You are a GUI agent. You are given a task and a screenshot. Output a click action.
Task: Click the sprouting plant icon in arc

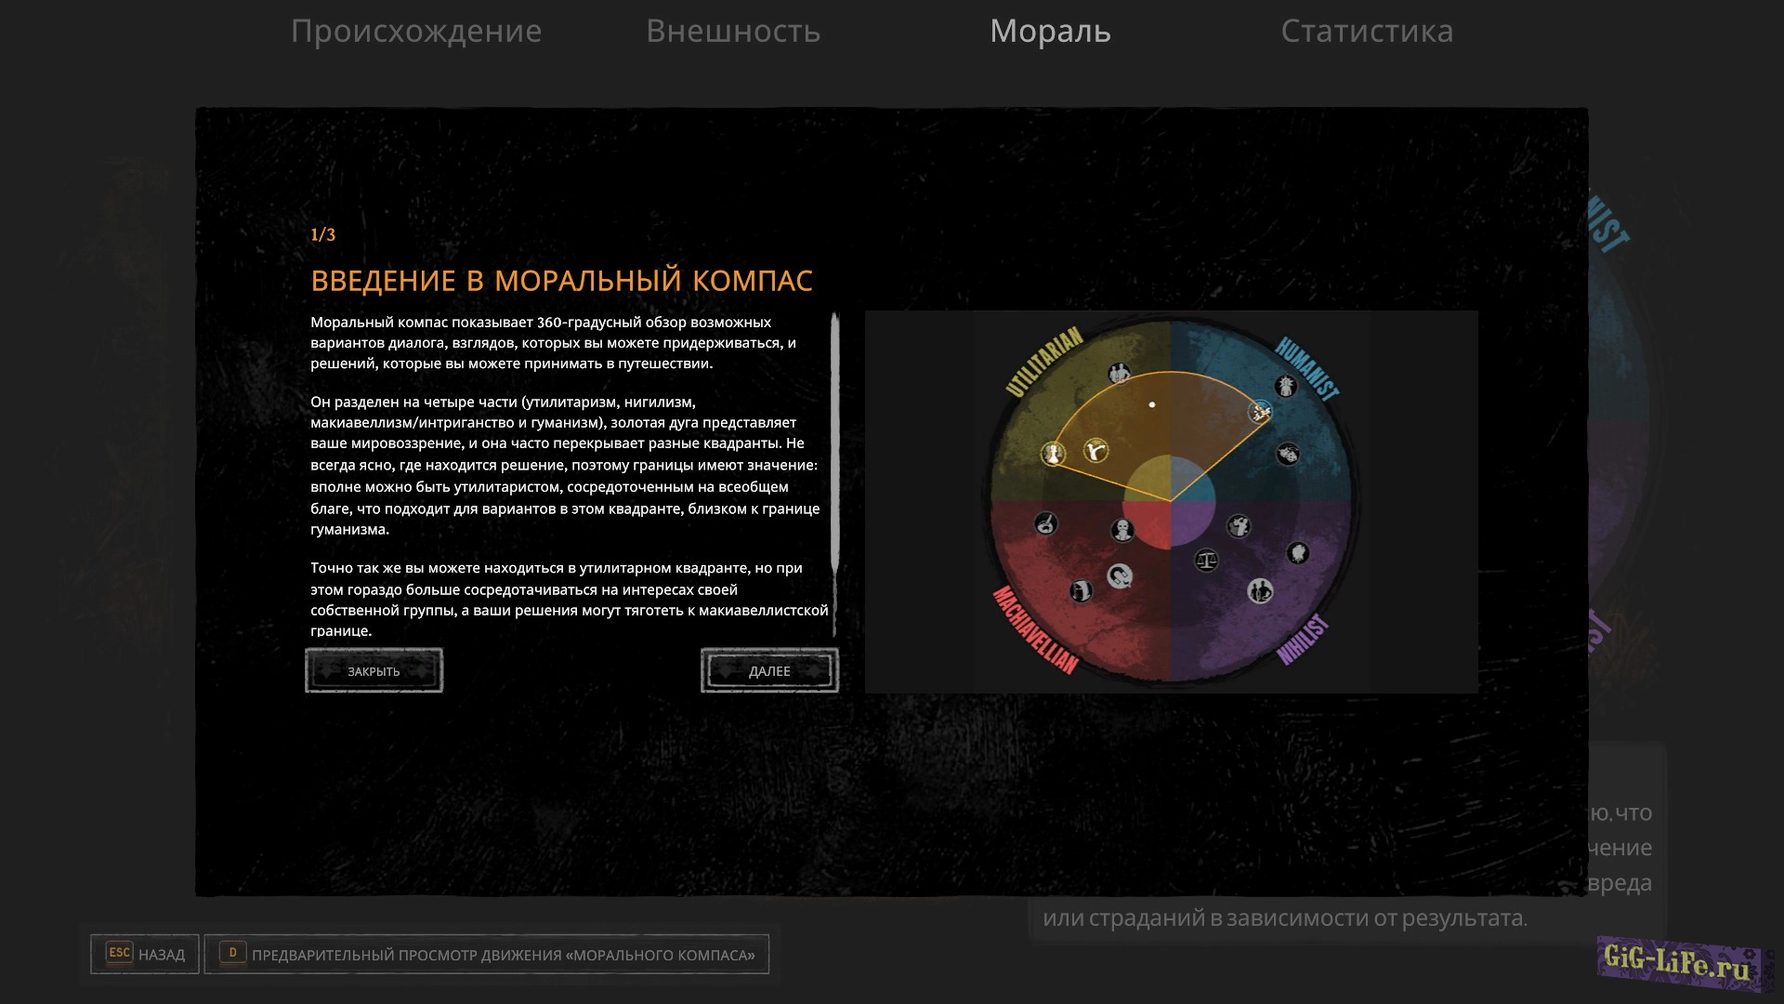coord(1095,452)
